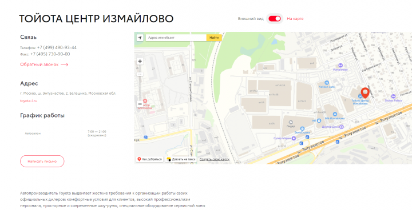Click the Связь section heading
Screen dimensions: 412x210
tap(29, 37)
